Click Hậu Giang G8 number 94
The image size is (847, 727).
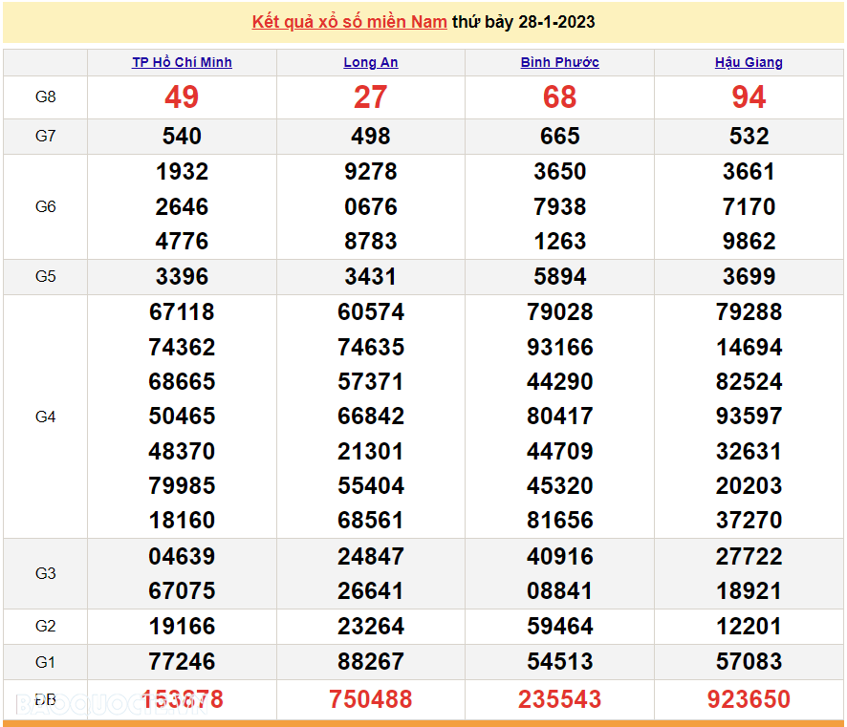749,97
